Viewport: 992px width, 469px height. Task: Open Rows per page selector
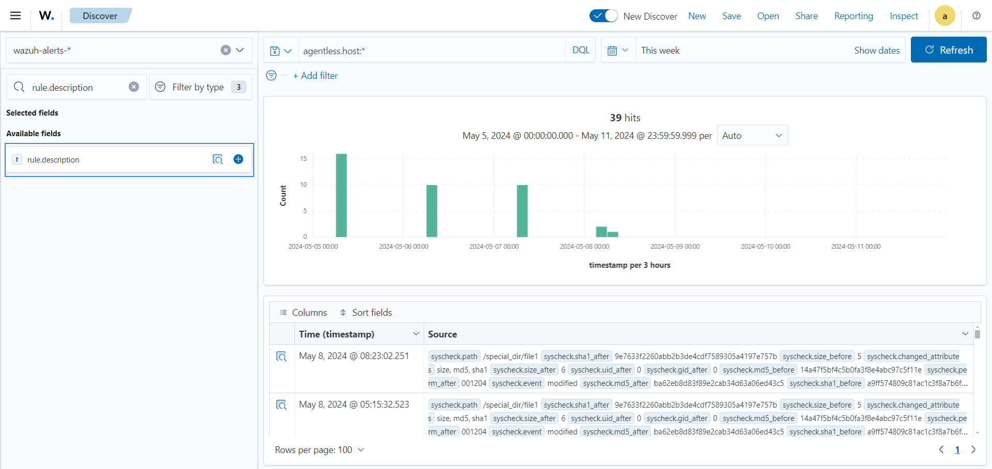(319, 450)
